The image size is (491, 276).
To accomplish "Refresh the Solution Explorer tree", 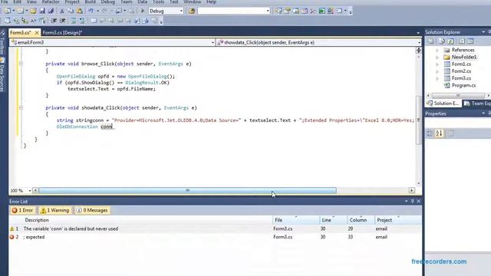I will [450, 41].
